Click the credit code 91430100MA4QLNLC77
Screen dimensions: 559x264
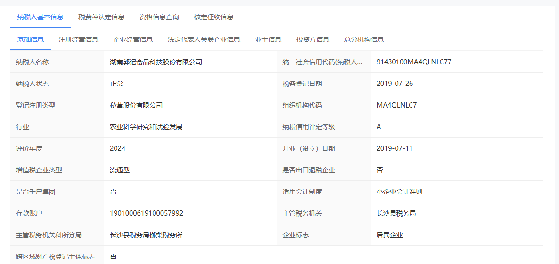414,62
